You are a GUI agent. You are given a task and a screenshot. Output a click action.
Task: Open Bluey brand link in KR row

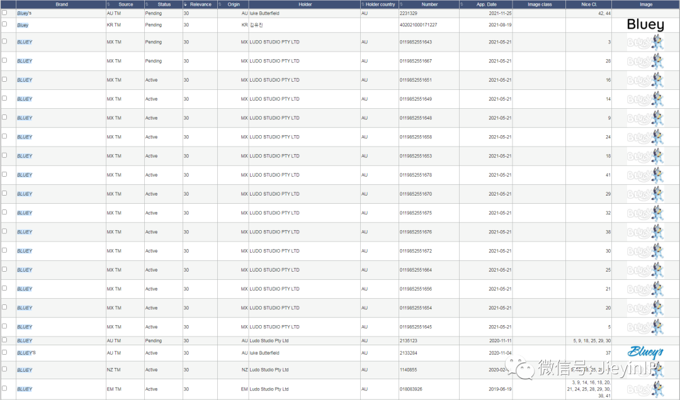pos(23,25)
